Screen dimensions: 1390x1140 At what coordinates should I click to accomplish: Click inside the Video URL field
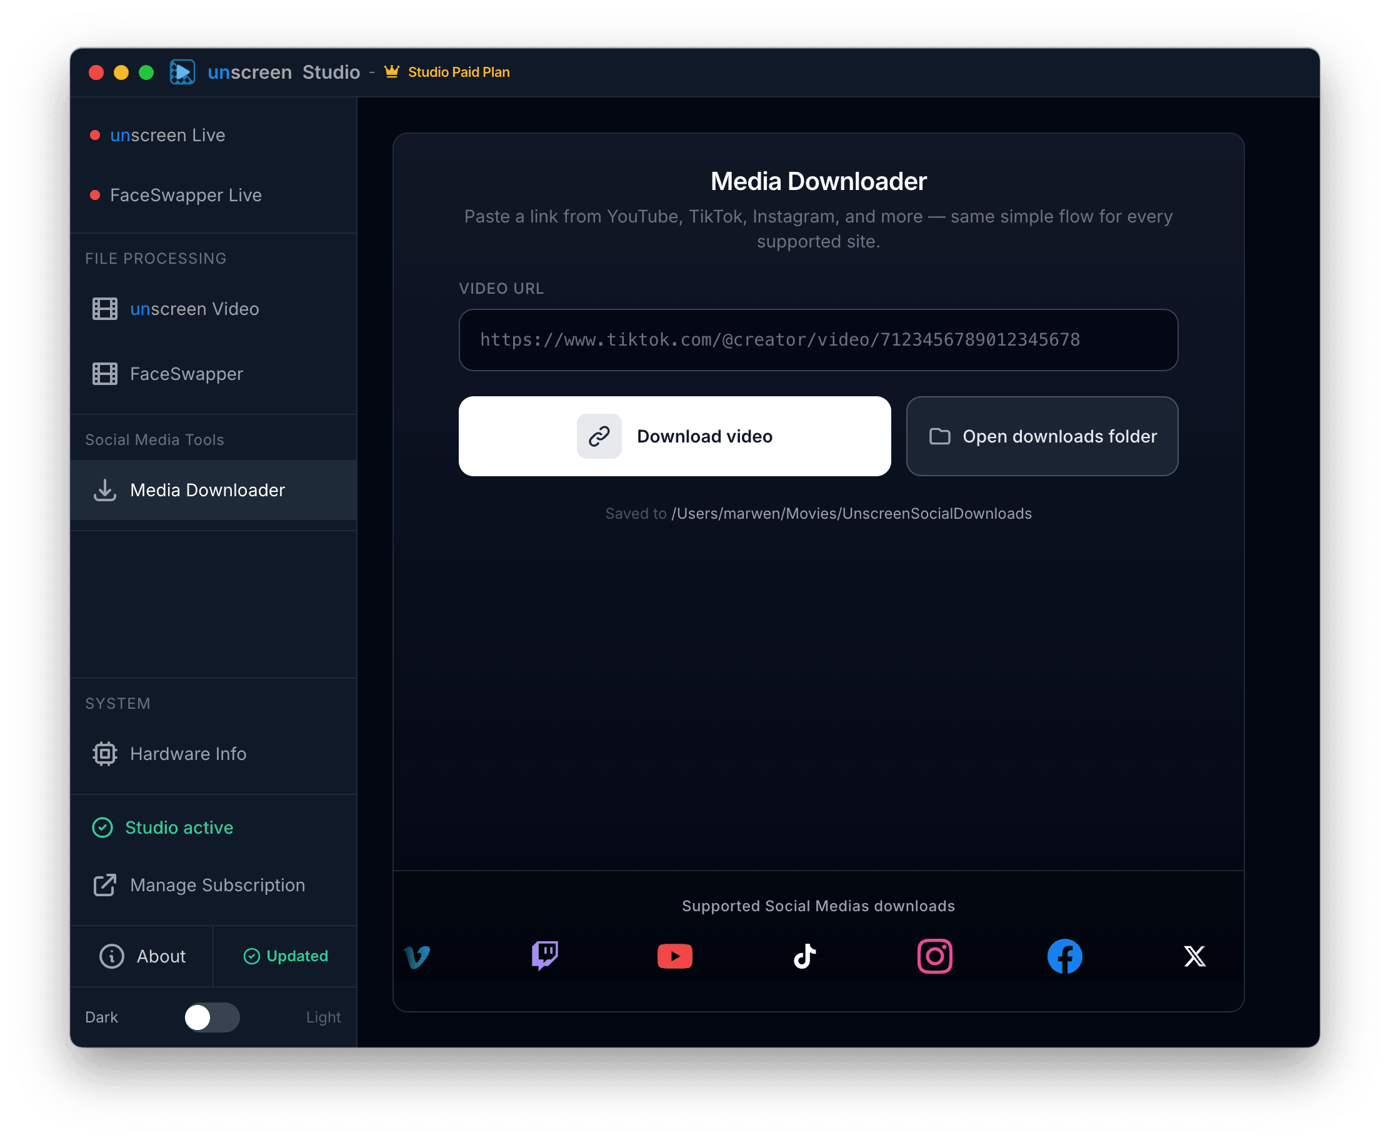pos(817,339)
